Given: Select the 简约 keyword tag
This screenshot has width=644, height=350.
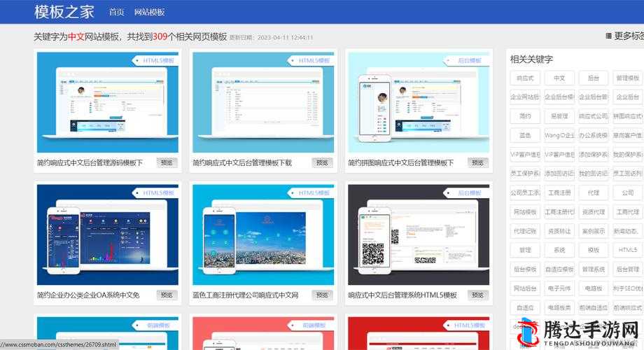Looking at the screenshot, I should [x=525, y=116].
